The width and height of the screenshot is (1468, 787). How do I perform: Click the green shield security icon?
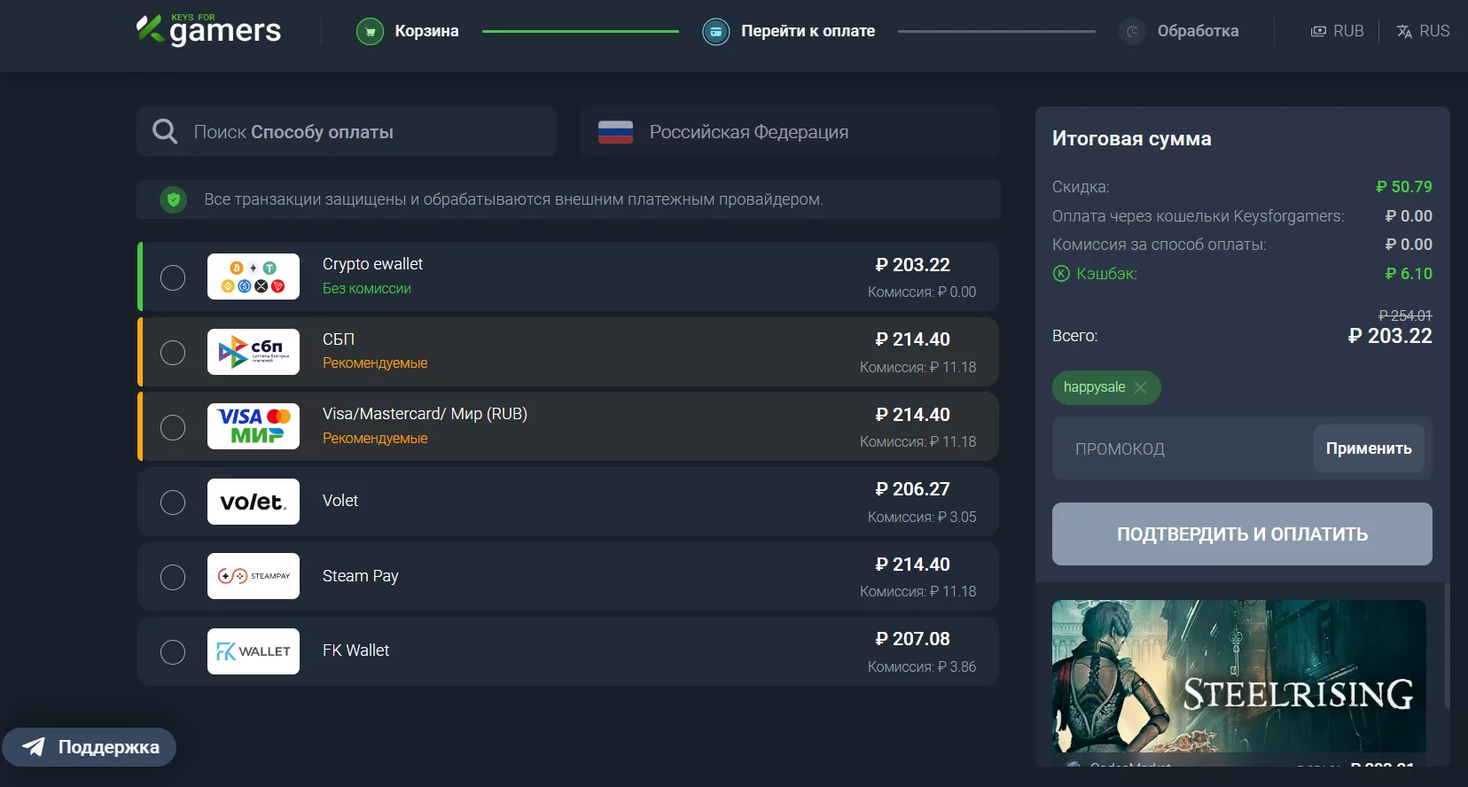point(174,199)
